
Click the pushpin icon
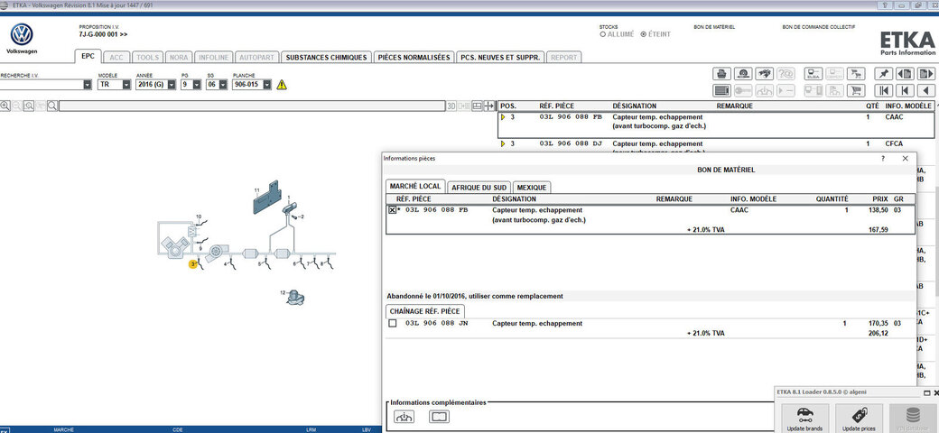[x=883, y=74]
